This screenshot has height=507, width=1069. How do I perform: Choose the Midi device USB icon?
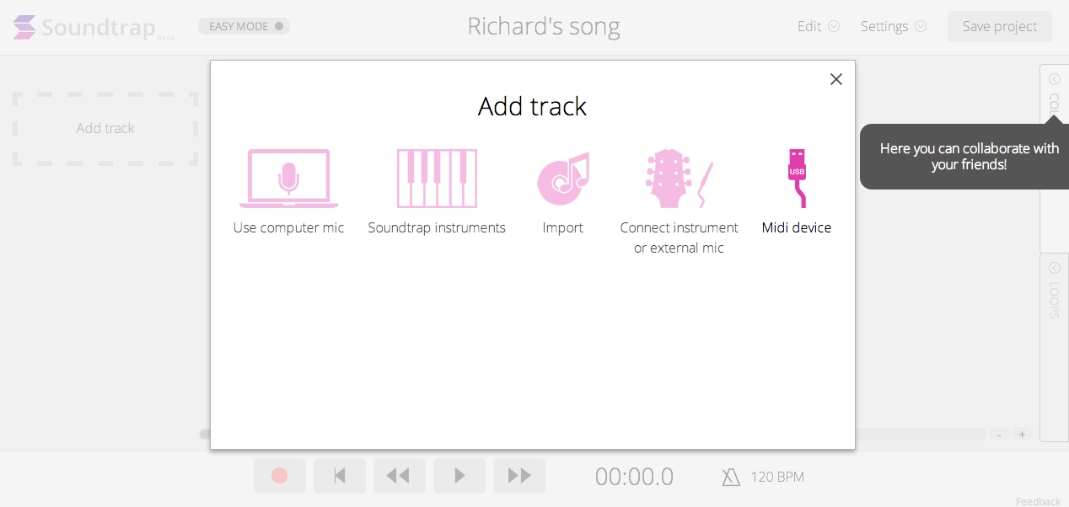coord(797,179)
